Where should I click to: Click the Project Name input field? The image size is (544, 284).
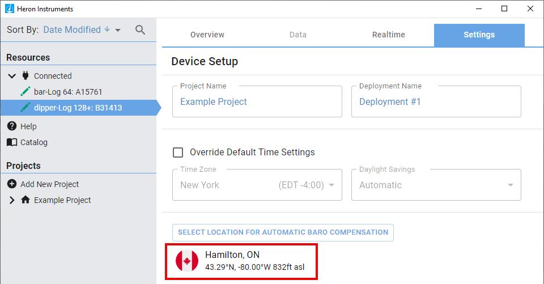(x=257, y=102)
